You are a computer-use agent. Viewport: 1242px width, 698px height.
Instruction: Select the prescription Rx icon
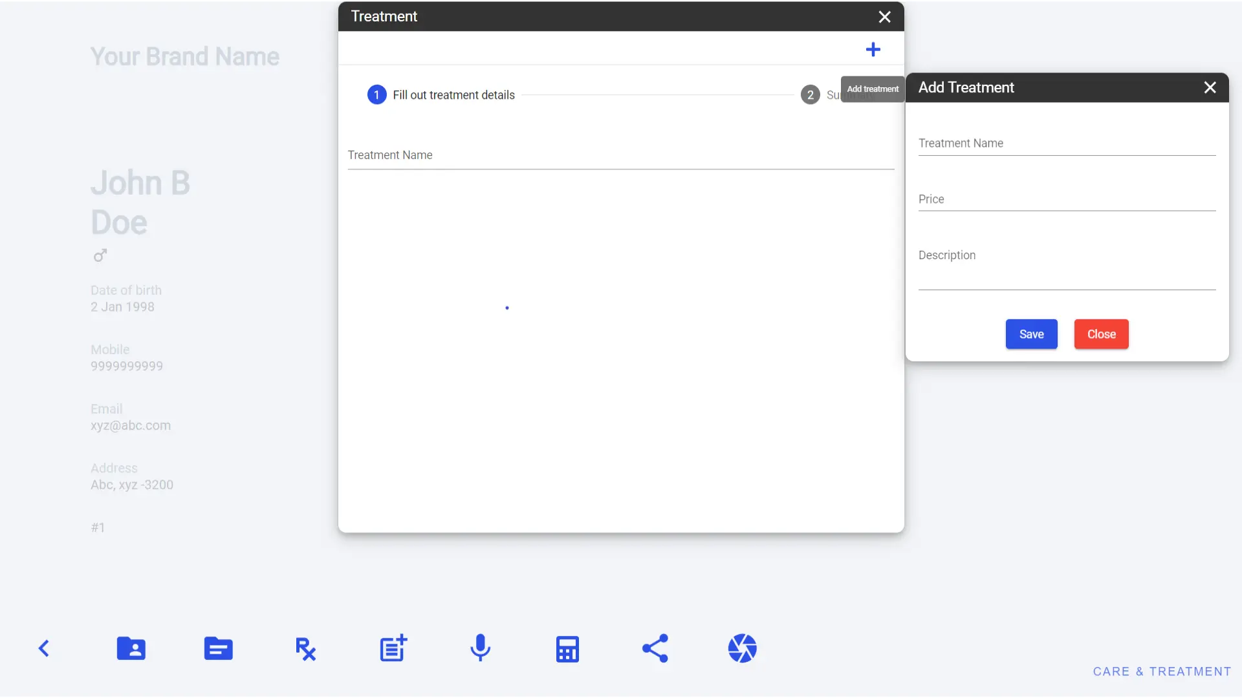tap(305, 648)
